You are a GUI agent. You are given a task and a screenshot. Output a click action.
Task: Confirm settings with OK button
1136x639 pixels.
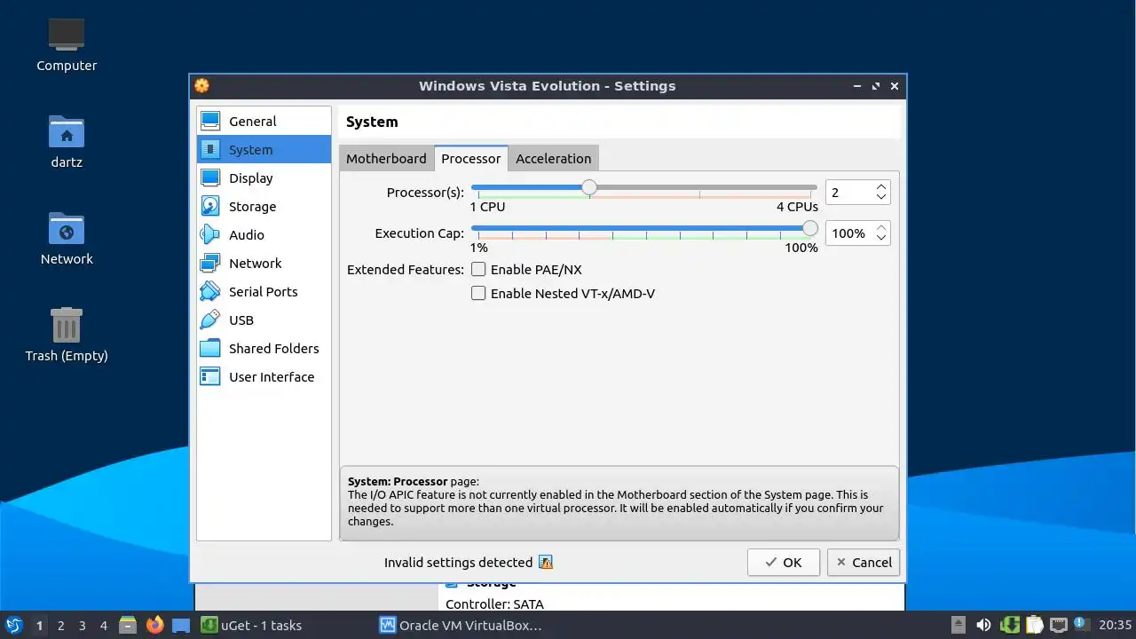(x=783, y=562)
